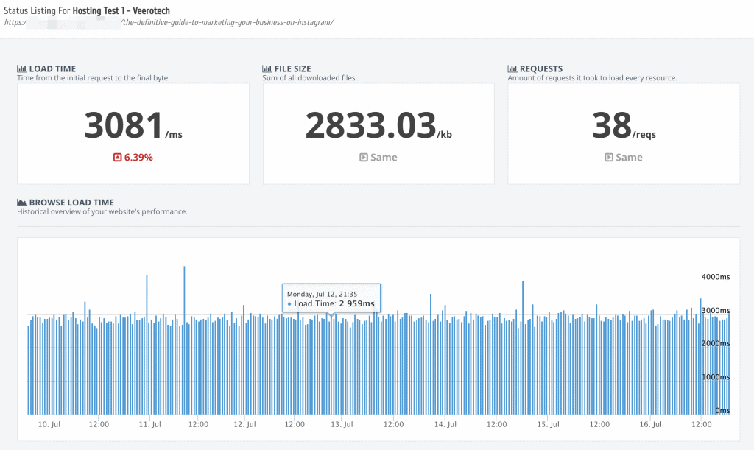Click the 13. Jul date label on the x-axis
754x450 pixels.
343,425
